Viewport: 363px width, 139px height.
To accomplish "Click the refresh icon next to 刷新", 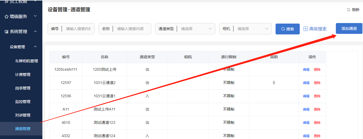I will (349, 10).
